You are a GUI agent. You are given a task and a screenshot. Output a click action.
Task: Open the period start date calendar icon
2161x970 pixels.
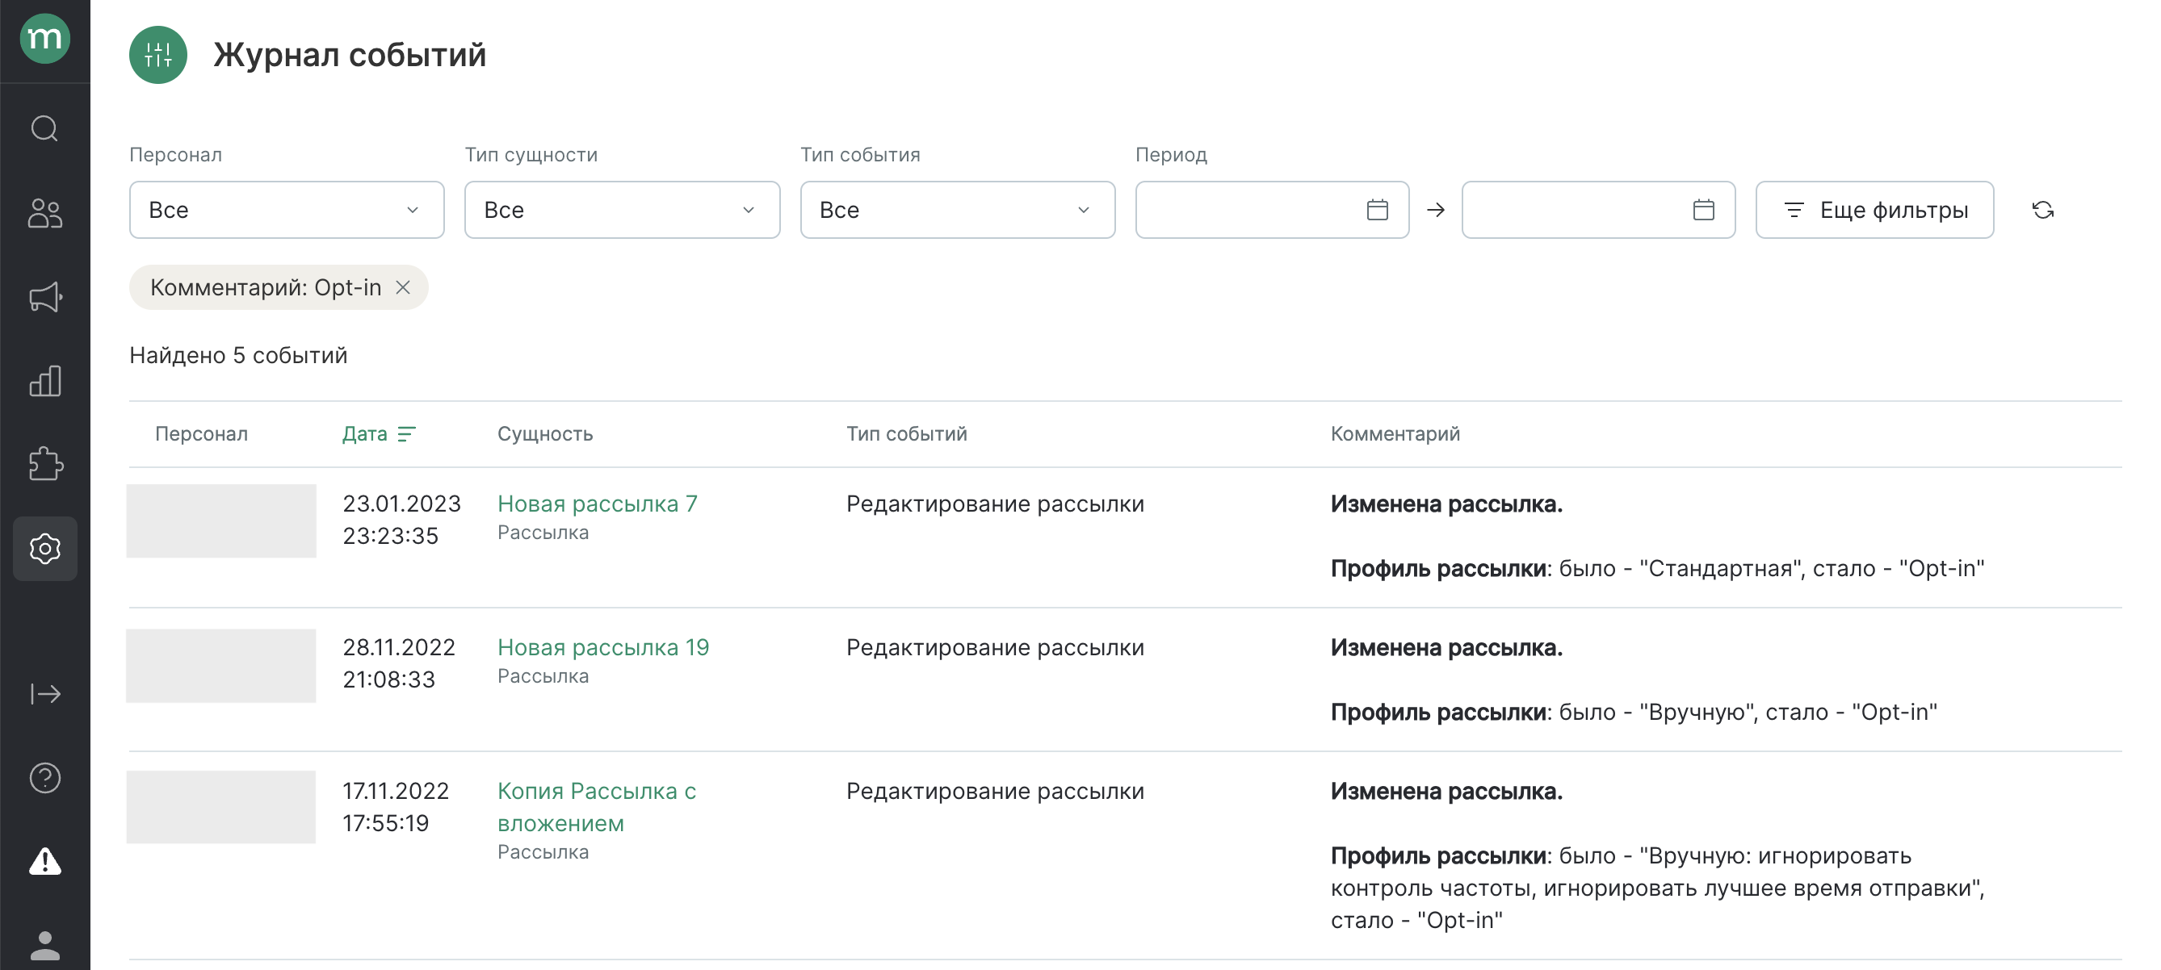tap(1377, 210)
